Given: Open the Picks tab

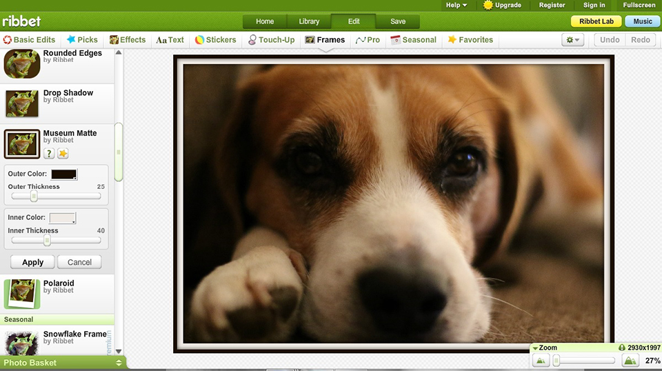Looking at the screenshot, I should pos(82,40).
